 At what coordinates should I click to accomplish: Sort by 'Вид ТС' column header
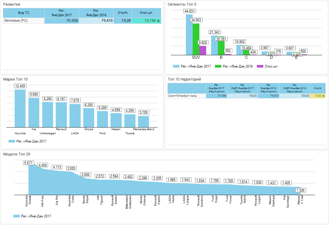(x=23, y=13)
